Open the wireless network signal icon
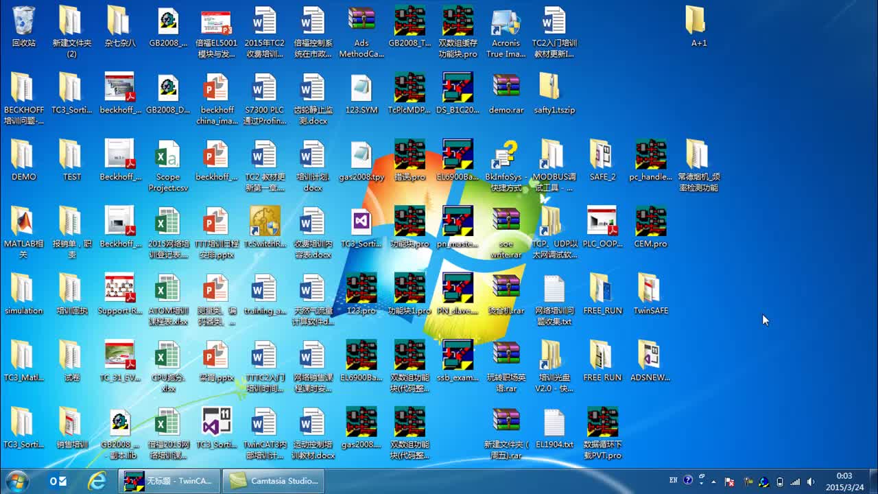 795,482
